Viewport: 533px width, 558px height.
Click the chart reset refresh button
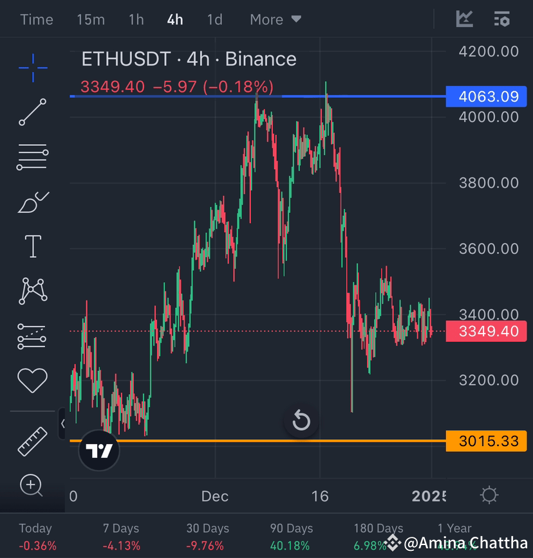tap(301, 421)
